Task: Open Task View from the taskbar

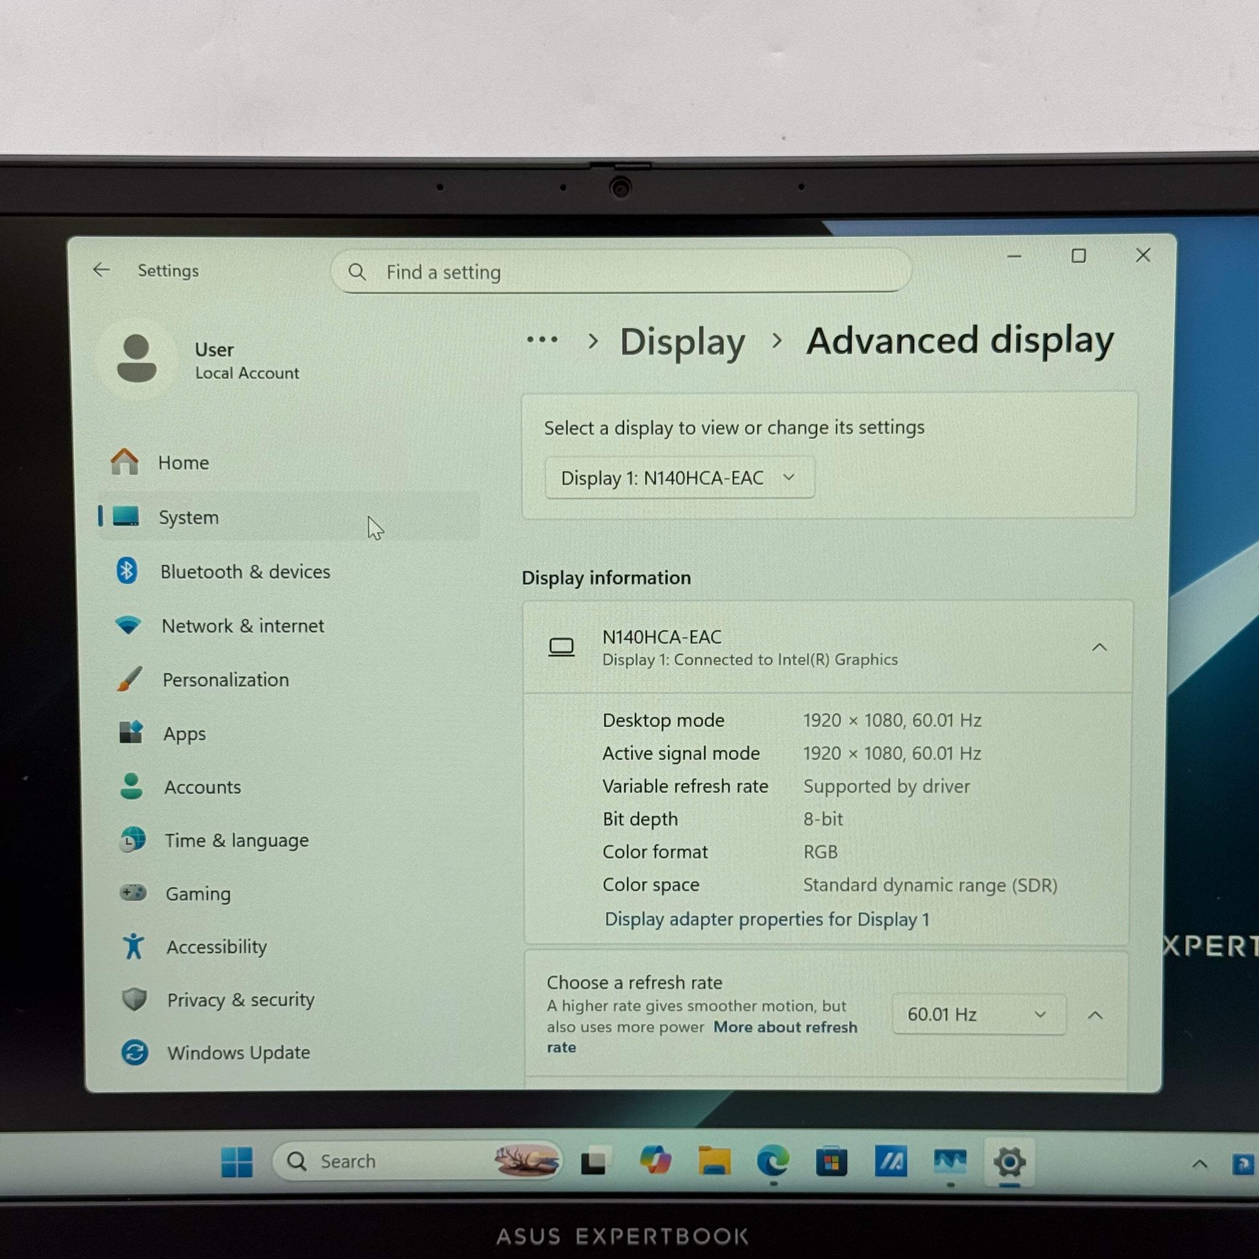Action: [x=593, y=1162]
